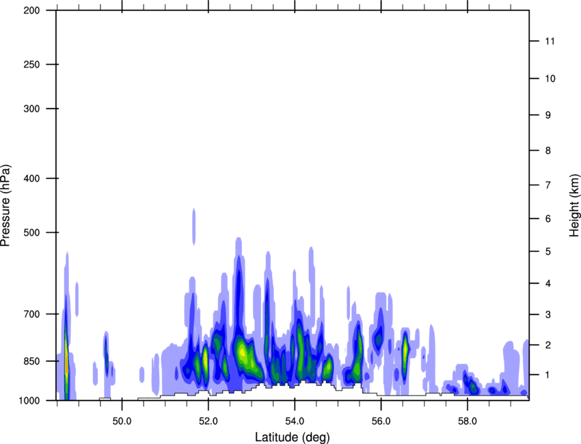Click the 'Height (km)' axis title
The height and width of the screenshot is (444, 581).
click(x=574, y=205)
